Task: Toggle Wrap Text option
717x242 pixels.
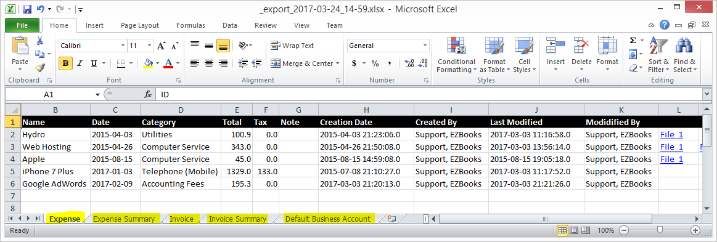Action: [x=292, y=46]
